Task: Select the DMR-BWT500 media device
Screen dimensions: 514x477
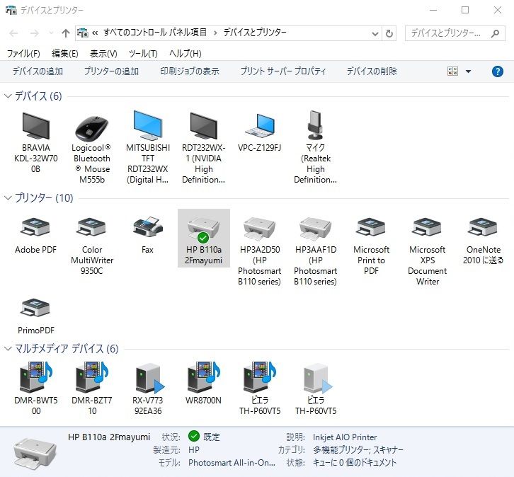Action: (x=35, y=377)
